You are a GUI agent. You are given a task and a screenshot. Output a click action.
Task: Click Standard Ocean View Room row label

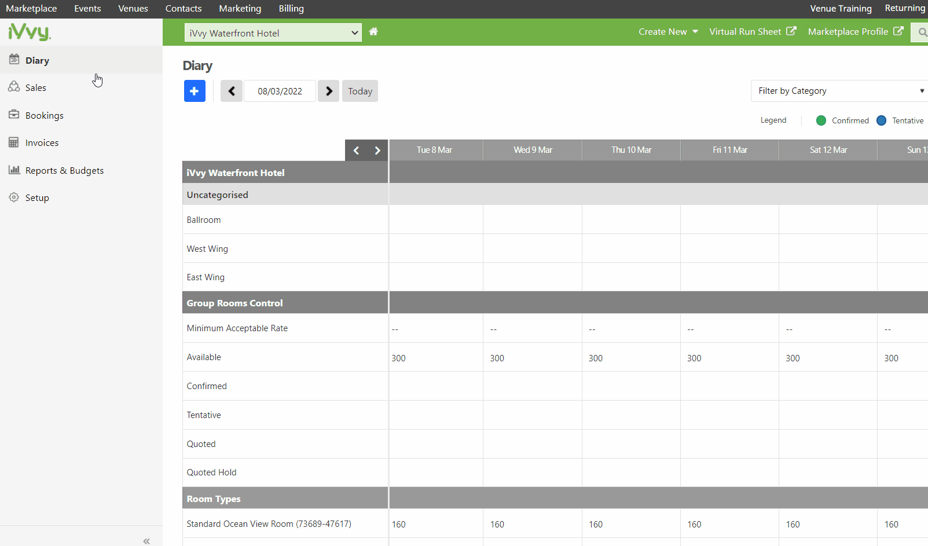[269, 524]
